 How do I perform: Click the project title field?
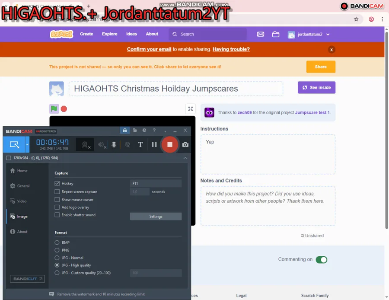pyautogui.click(x=176, y=89)
